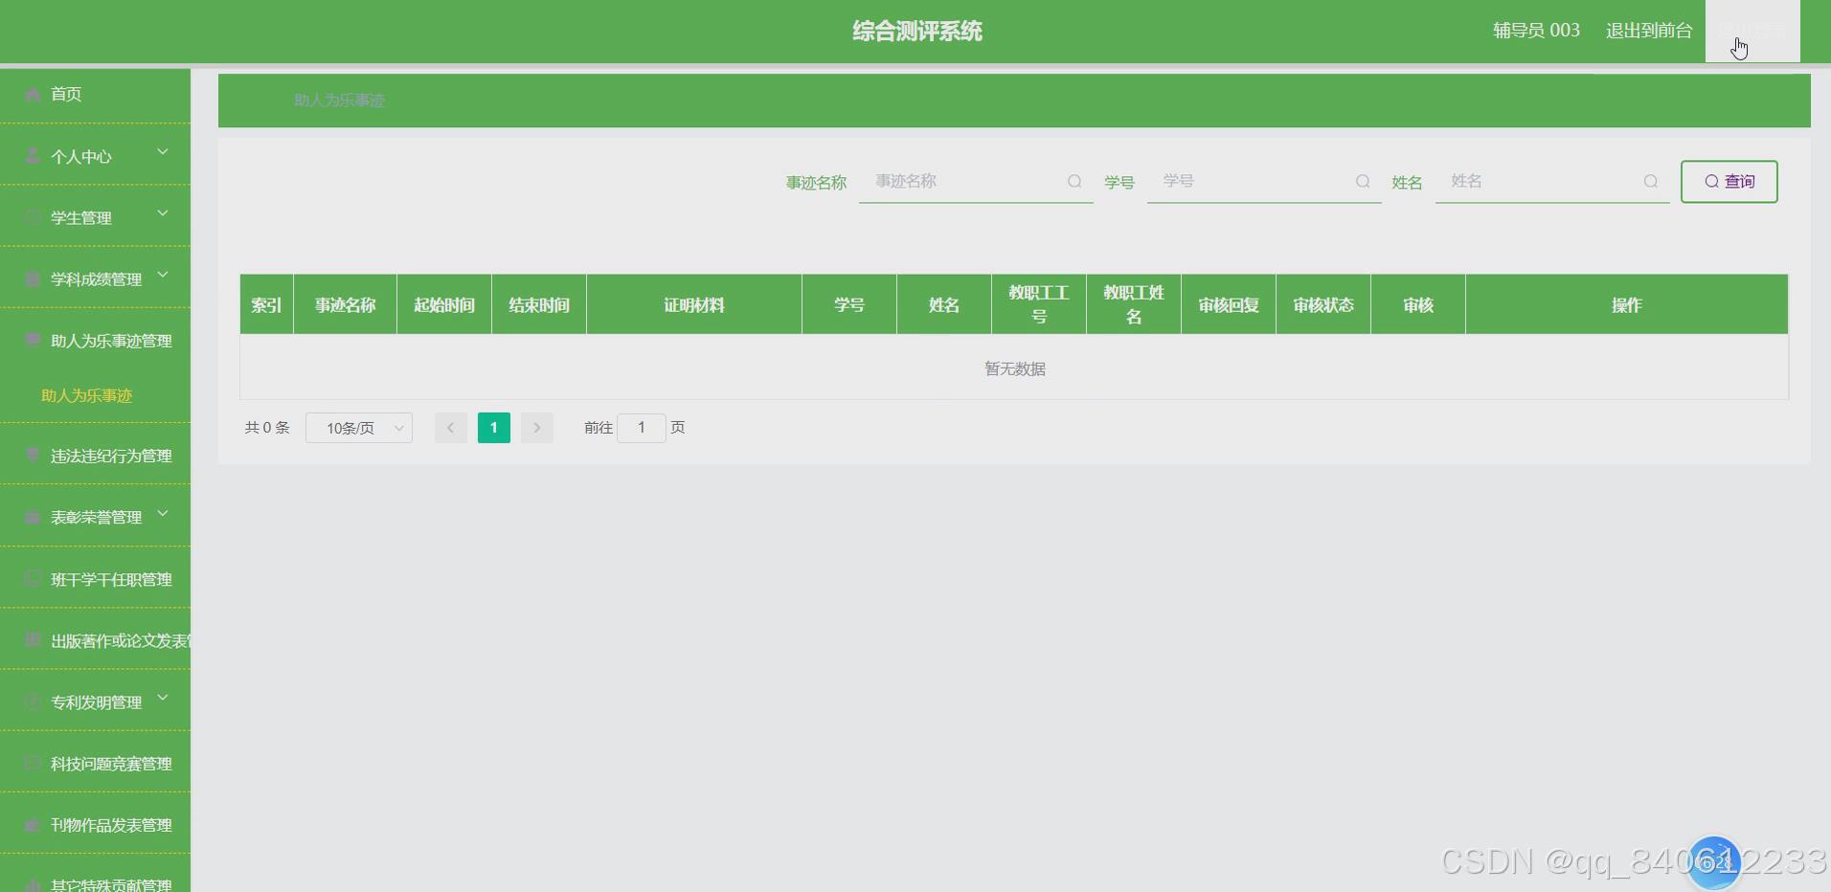Viewport: 1831px width, 892px height.
Task: Expand the 个人中心 menu chevron
Action: click(163, 152)
